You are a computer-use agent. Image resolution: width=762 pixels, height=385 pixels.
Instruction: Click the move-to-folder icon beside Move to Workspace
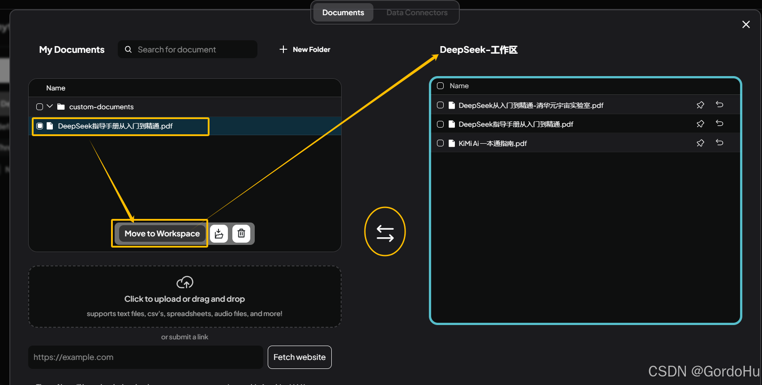pyautogui.click(x=219, y=234)
